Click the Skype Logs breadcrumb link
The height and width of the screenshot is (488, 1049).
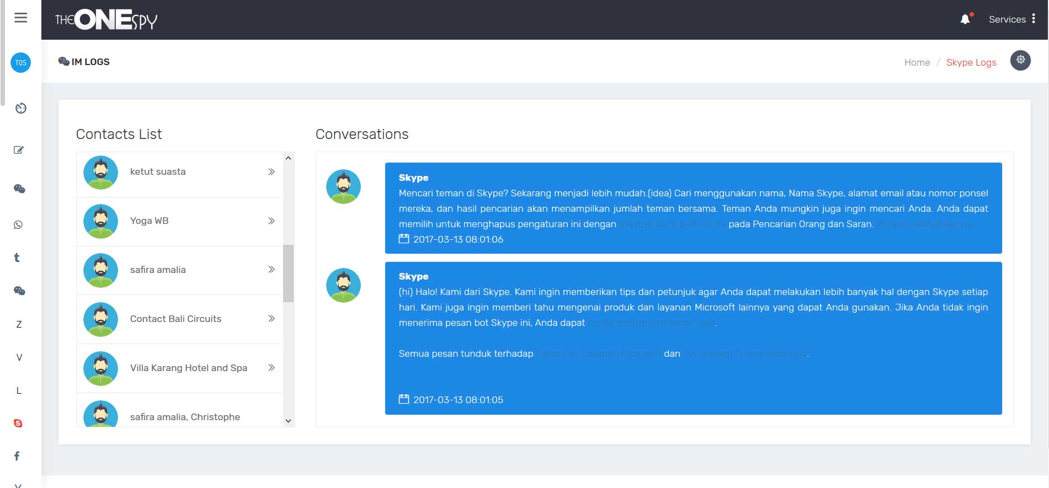tap(971, 62)
